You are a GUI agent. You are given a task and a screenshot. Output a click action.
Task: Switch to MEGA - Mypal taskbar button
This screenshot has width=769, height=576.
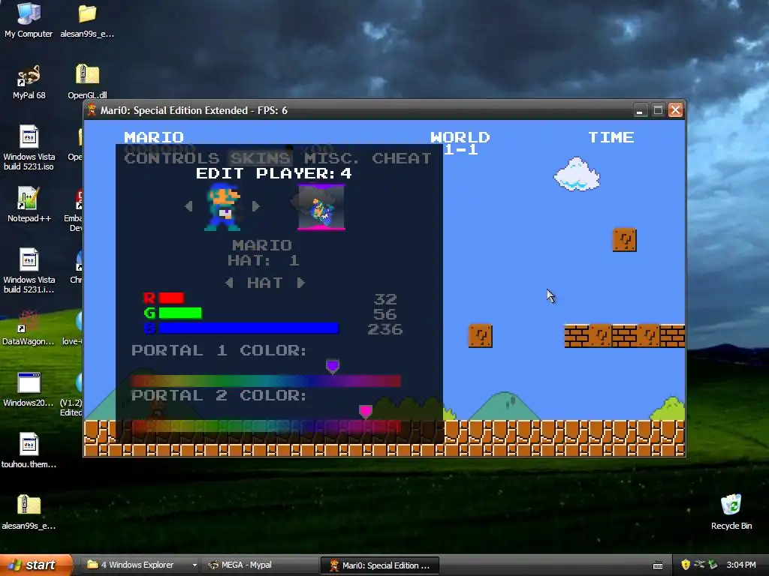260,565
